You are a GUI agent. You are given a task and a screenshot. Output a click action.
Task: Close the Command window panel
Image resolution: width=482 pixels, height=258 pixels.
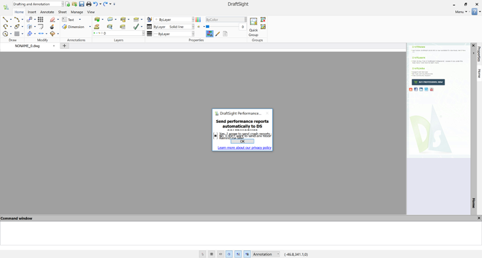pos(479,218)
